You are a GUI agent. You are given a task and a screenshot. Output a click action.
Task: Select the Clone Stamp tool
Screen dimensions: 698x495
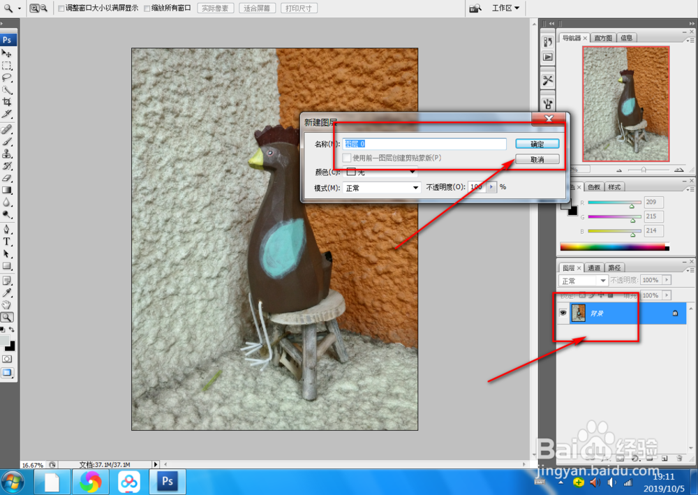[x=7, y=154]
